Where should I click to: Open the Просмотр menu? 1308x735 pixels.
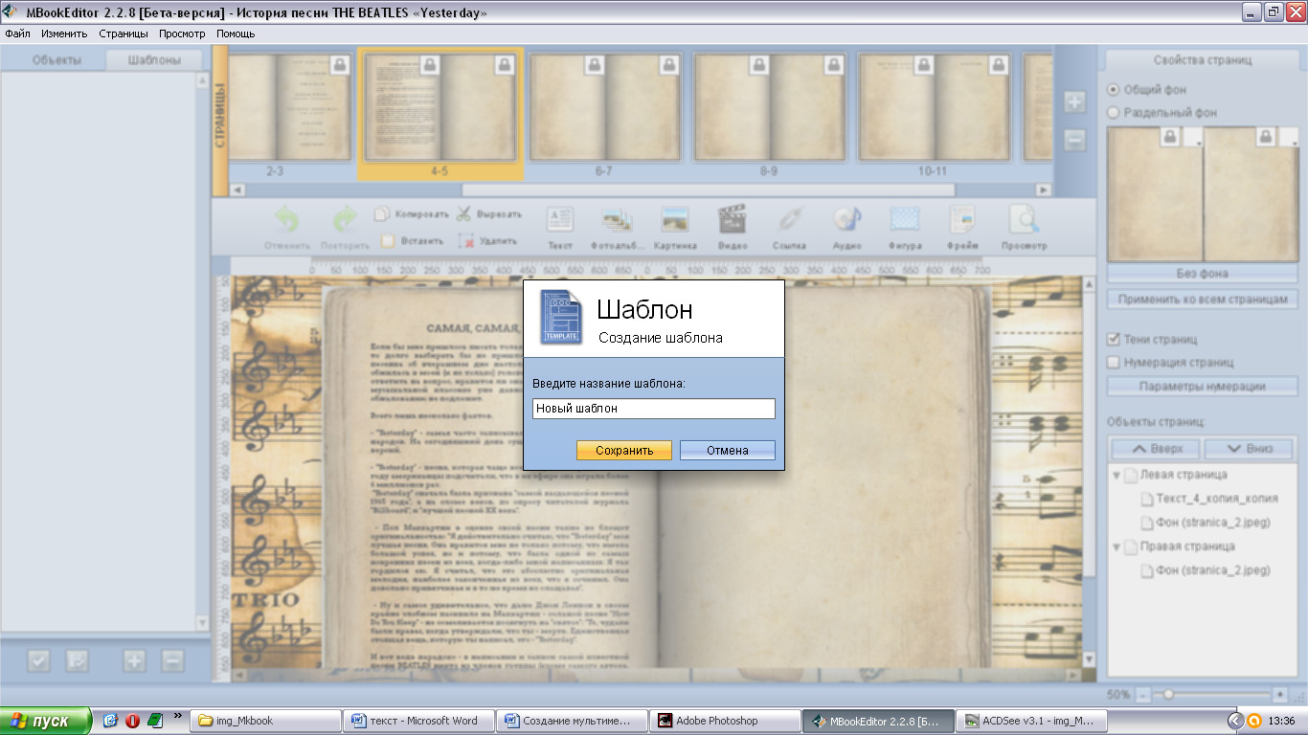[x=182, y=33]
